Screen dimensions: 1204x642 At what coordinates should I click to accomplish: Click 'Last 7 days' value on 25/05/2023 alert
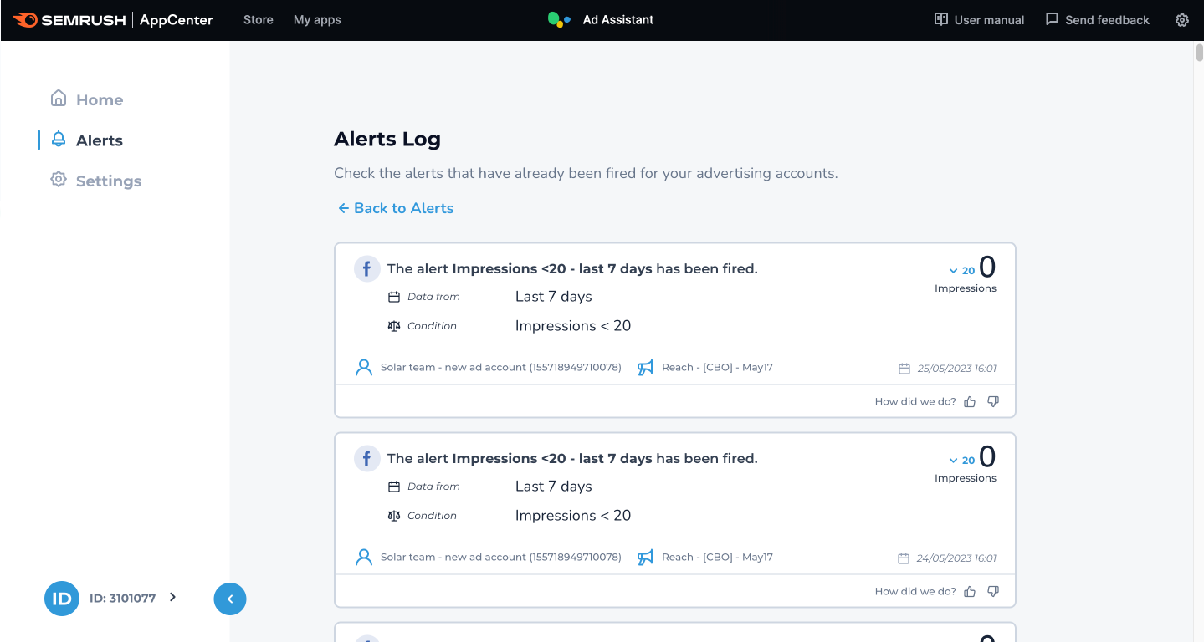click(554, 297)
